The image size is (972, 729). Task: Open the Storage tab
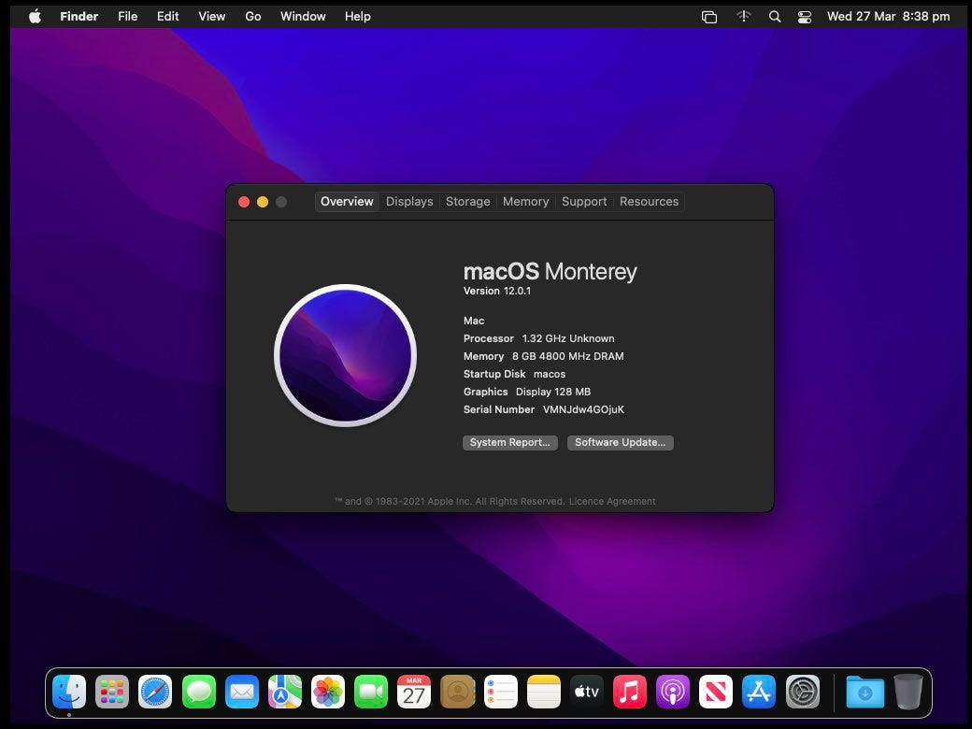[468, 202]
